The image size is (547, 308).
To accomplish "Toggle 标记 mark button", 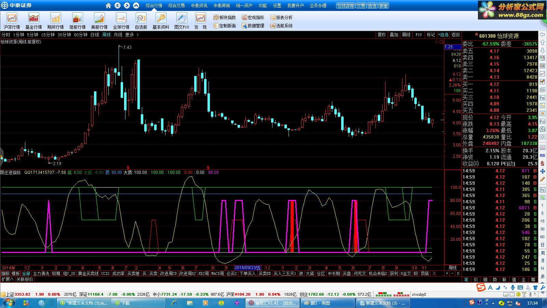I will [x=431, y=35].
